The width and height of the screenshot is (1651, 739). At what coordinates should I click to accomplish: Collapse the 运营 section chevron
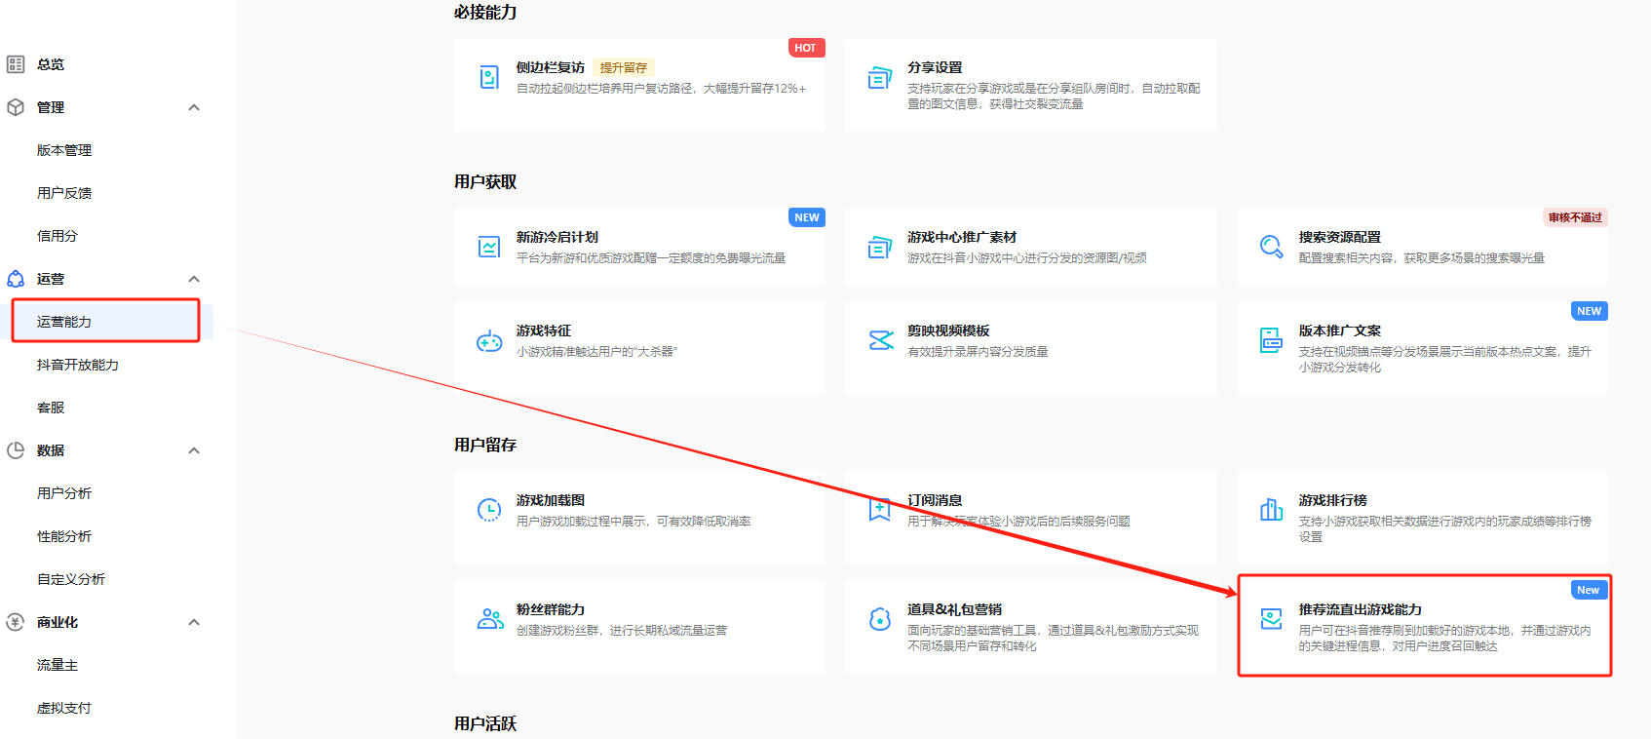(x=194, y=279)
